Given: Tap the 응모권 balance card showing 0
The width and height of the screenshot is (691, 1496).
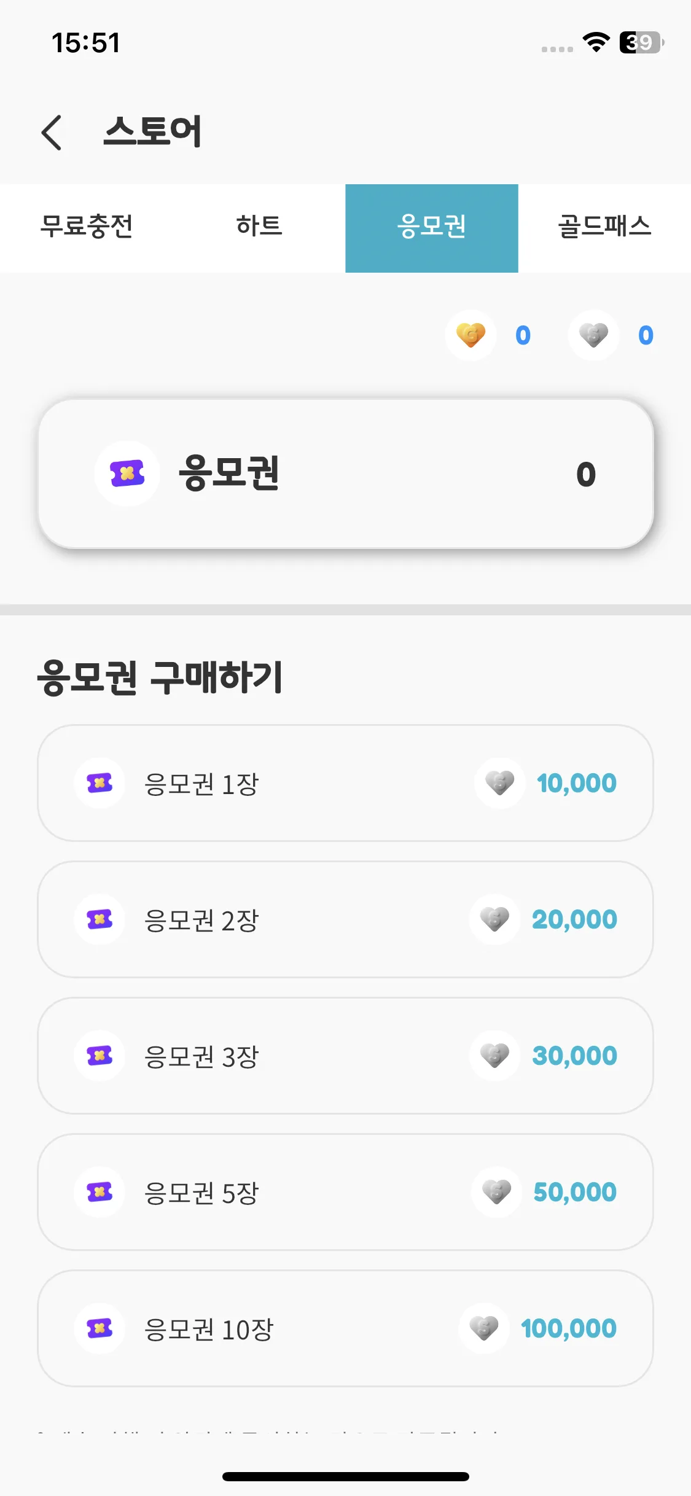Looking at the screenshot, I should (345, 473).
